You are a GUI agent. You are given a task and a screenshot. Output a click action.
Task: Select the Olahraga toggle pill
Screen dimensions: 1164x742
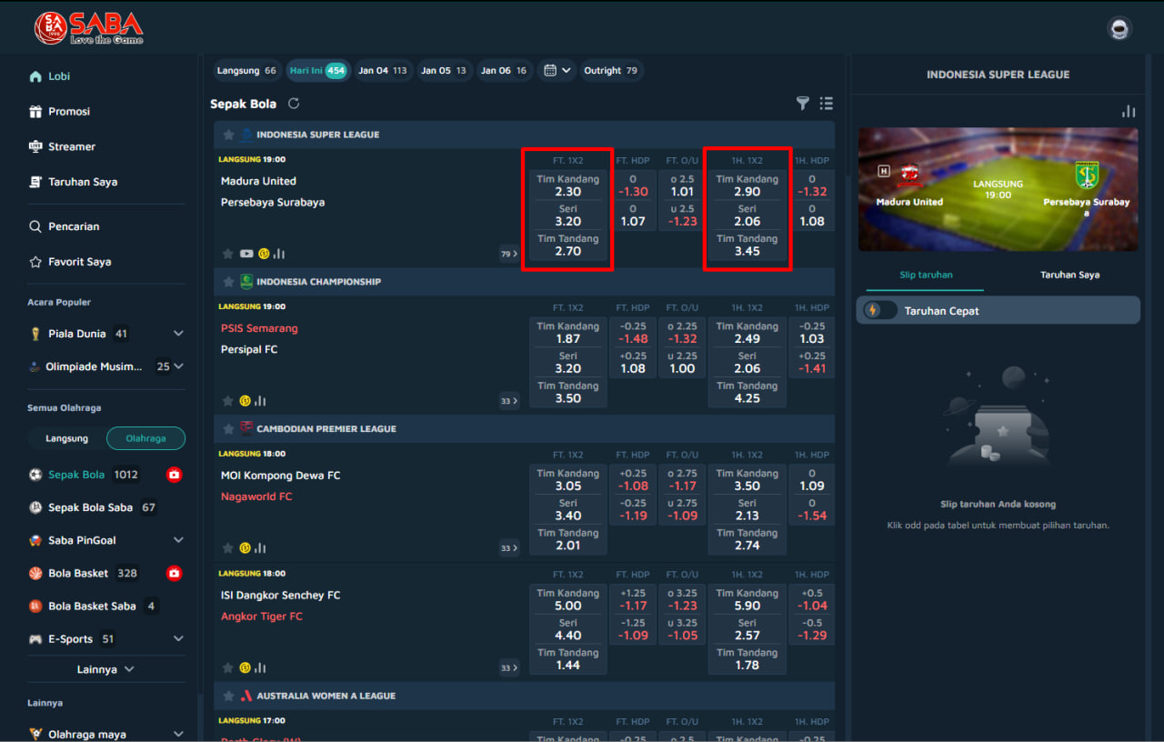[x=145, y=438]
